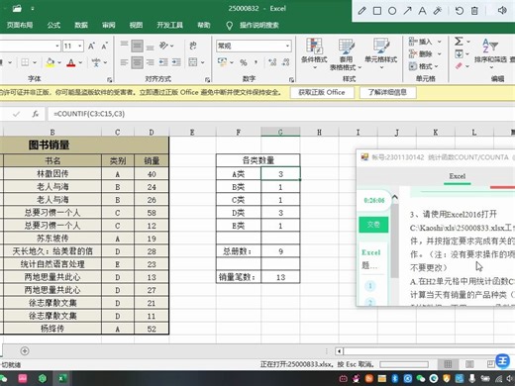This screenshot has width=515, height=386.
Task: Click the insert function fx icon
Action: (x=36, y=114)
